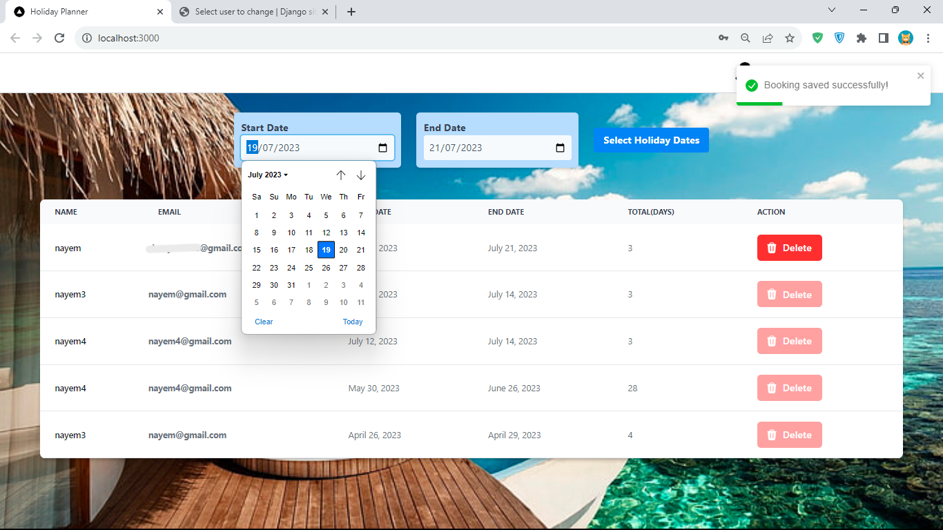Open saved passwords key icon
This screenshot has height=530, width=943.
pyautogui.click(x=723, y=38)
